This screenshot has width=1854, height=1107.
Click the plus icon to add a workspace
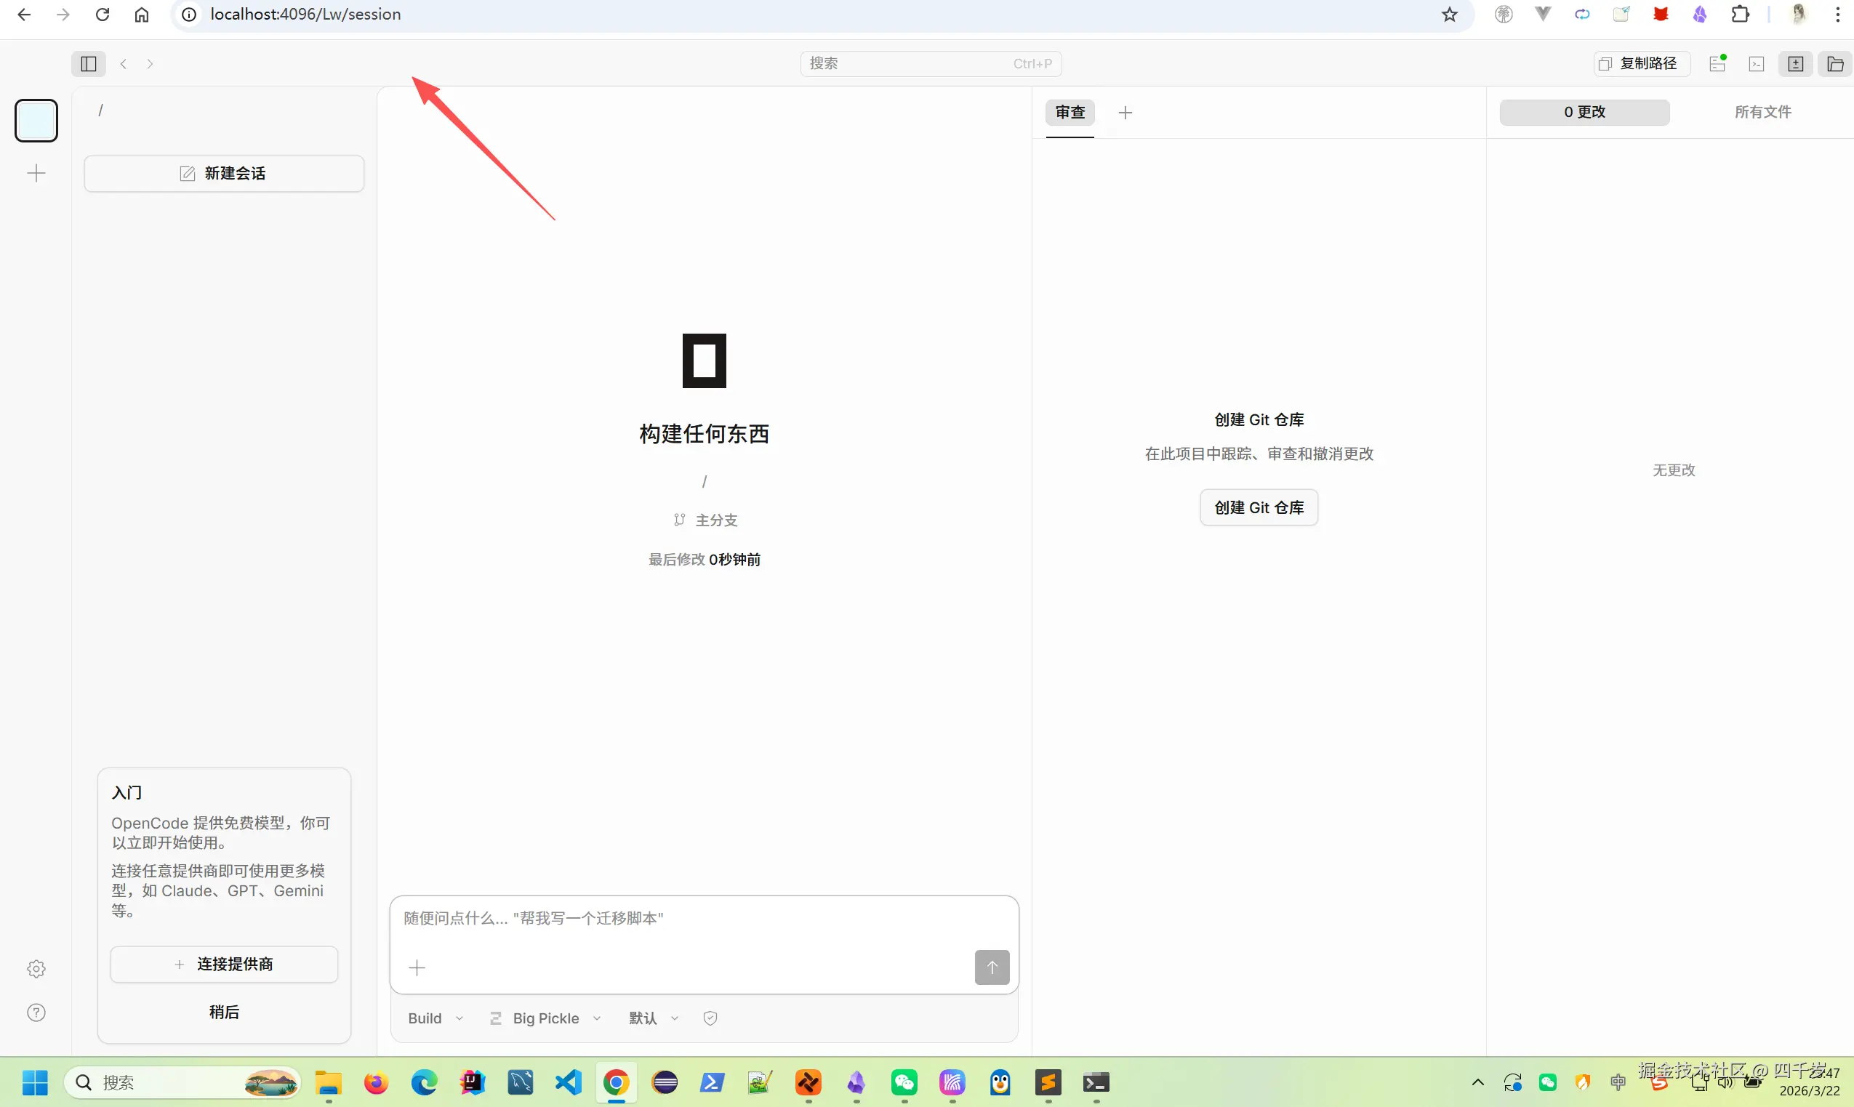(35, 172)
